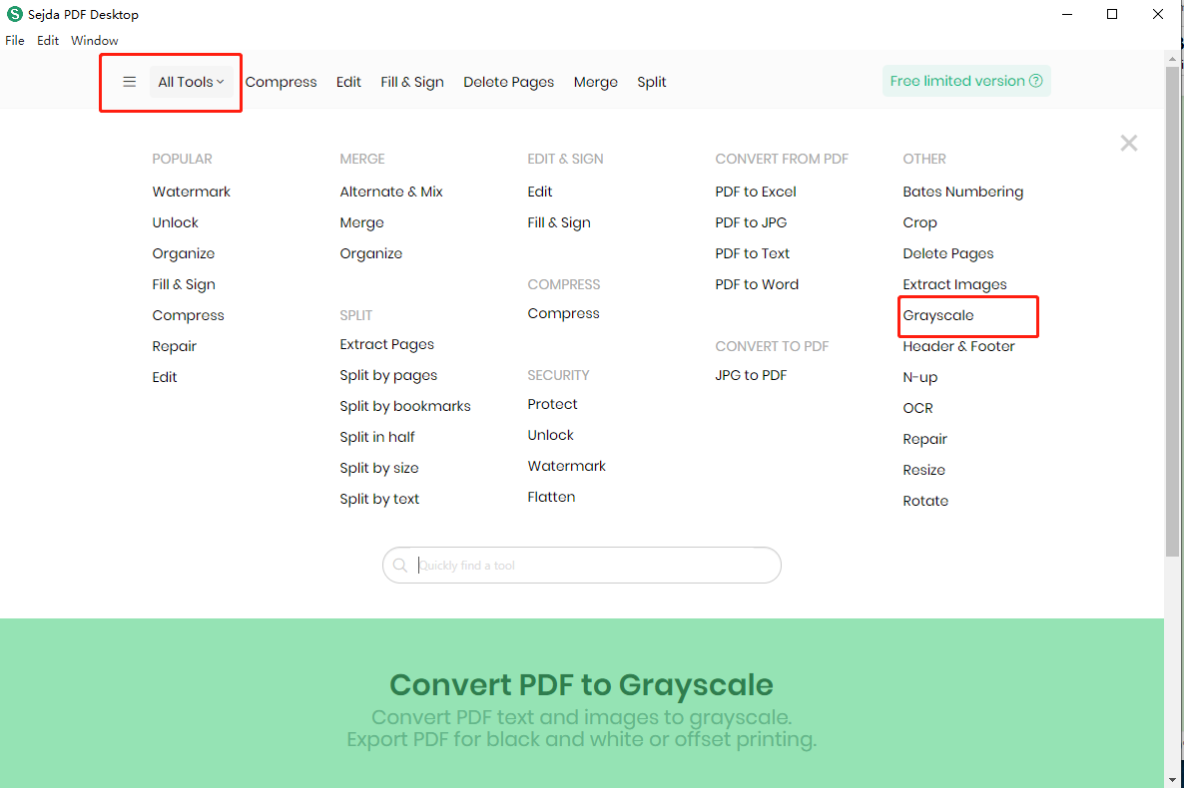Open the Grayscale tool
The width and height of the screenshot is (1184, 788).
point(937,315)
